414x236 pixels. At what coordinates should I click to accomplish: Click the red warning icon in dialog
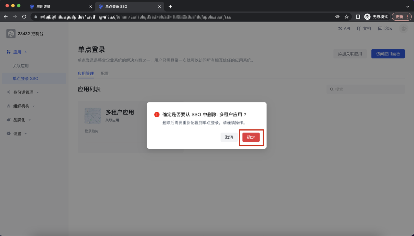tap(157, 115)
